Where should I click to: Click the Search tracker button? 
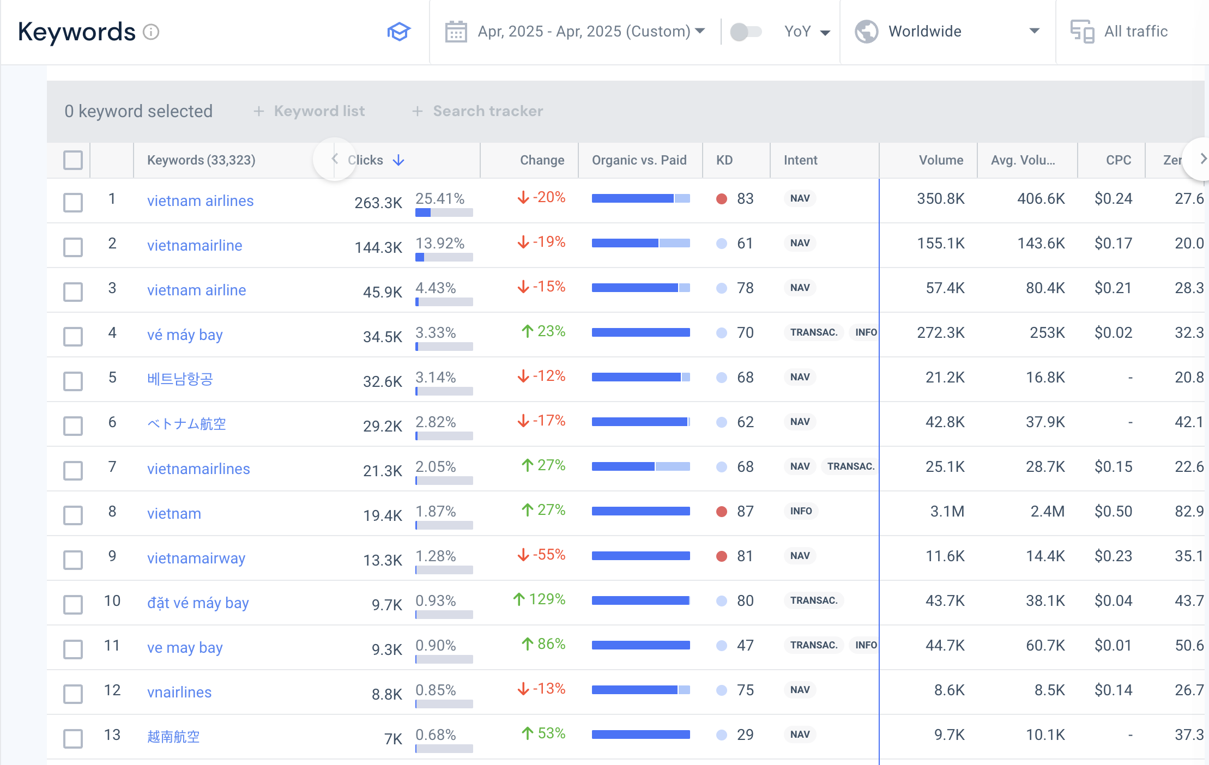click(477, 111)
